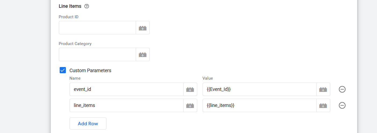The width and height of the screenshot is (377, 133).
Task: Click the Product Category field label
Action: tap(75, 44)
